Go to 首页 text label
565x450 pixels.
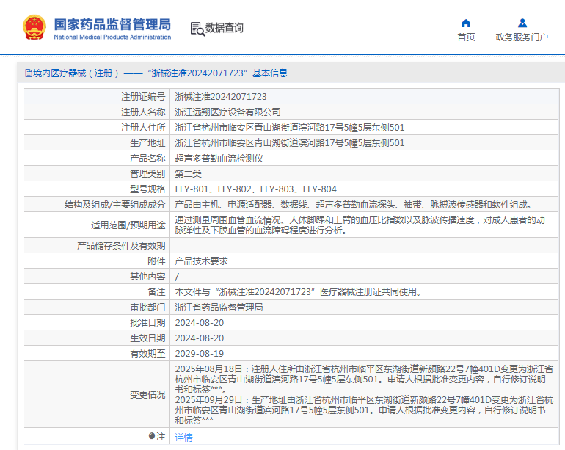coord(466,37)
